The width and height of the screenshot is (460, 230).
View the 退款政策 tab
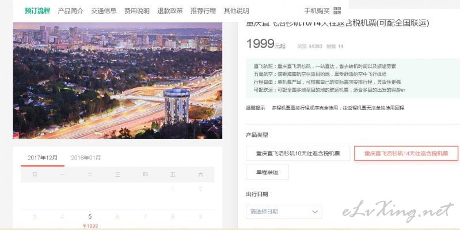point(170,11)
